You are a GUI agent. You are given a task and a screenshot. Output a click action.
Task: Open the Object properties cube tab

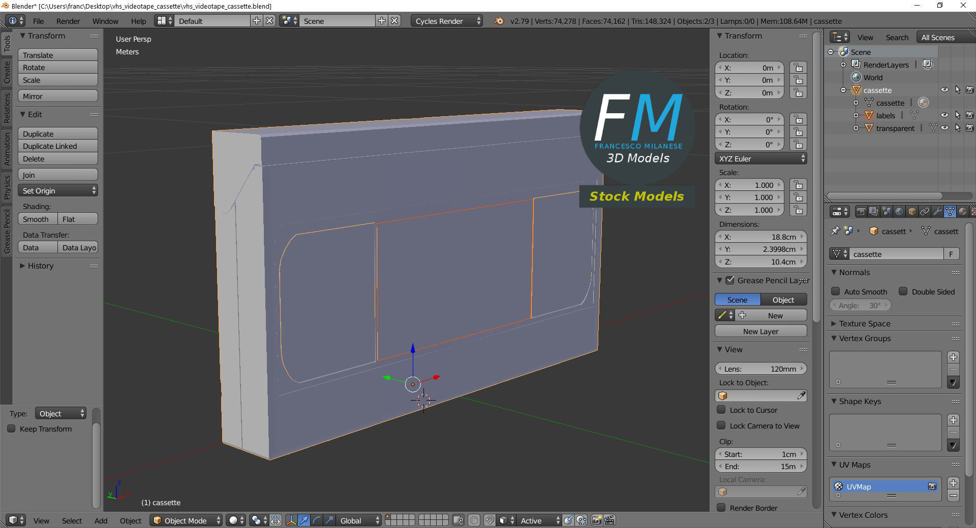pyautogui.click(x=912, y=211)
